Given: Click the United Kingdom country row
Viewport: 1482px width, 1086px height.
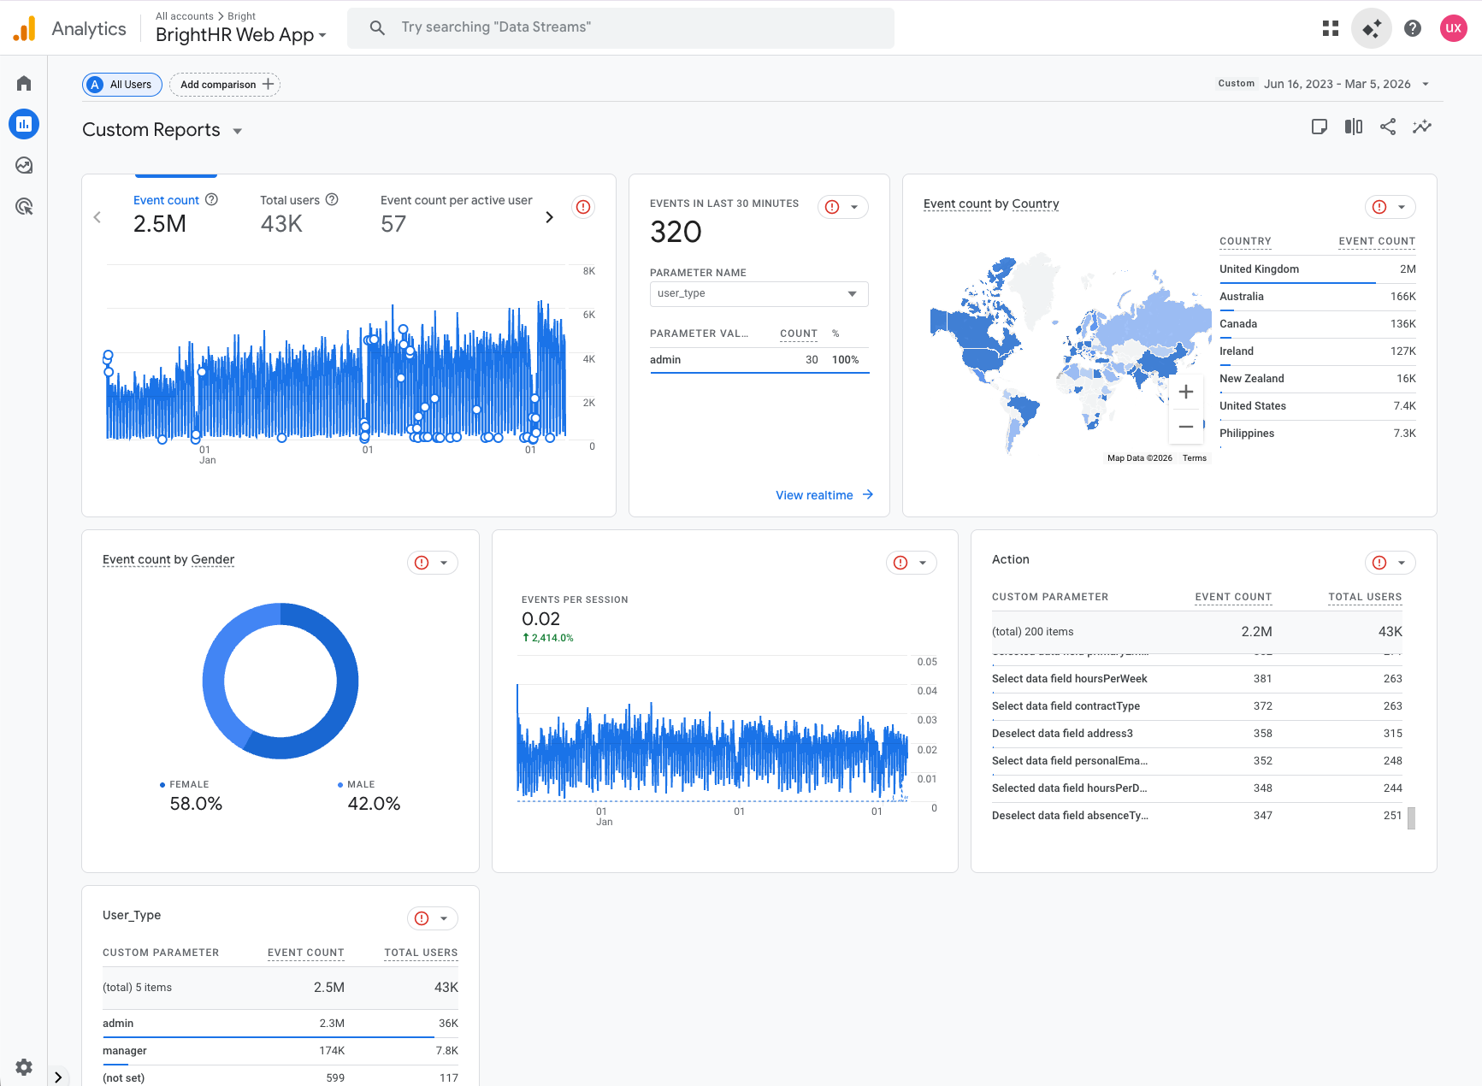Looking at the screenshot, I should point(1318,269).
